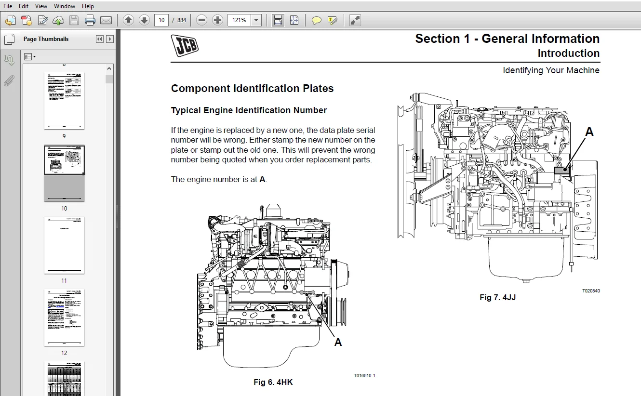
Task: Open the thumbnails options dropdown menu
Action: coord(30,57)
